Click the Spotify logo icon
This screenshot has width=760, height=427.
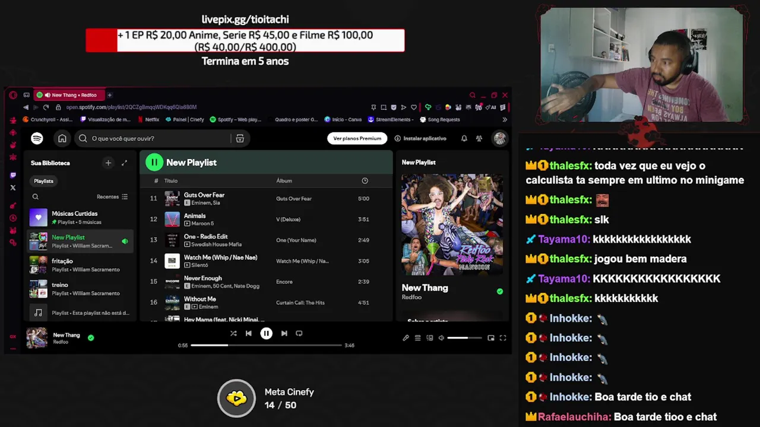tap(37, 138)
